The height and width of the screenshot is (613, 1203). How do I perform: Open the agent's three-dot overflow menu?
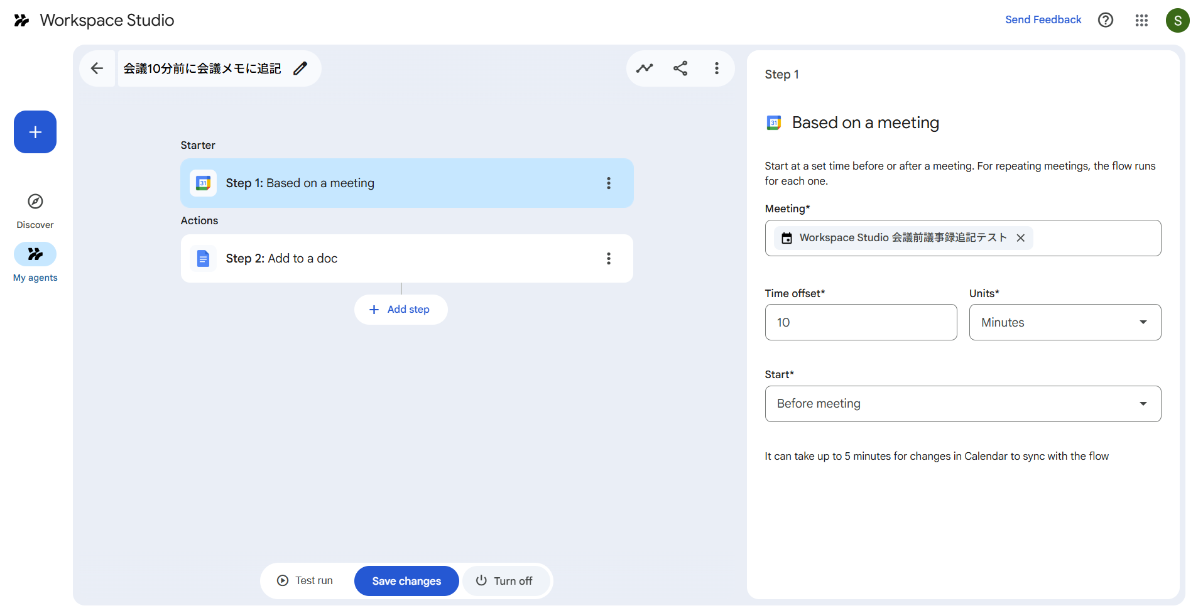click(x=717, y=68)
